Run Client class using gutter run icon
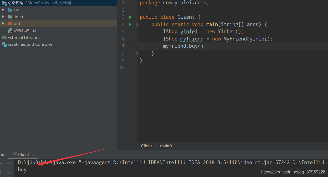This screenshot has height=177, width=328. pos(130,17)
